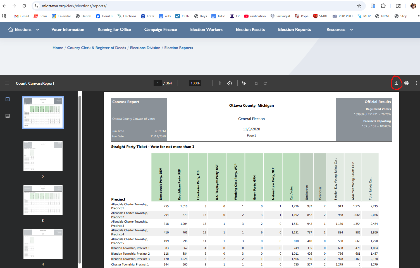This screenshot has width=420, height=268.
Task: Bookmark this page with the star
Action: pos(359,6)
